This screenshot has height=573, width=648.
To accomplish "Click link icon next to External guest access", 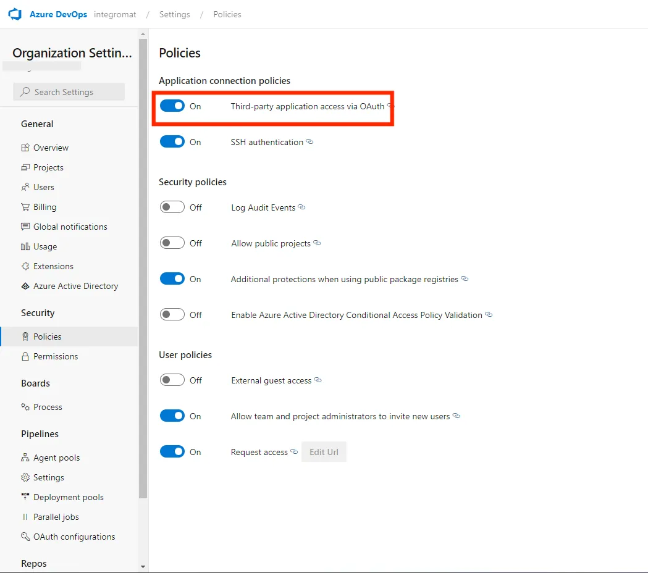I will point(318,380).
